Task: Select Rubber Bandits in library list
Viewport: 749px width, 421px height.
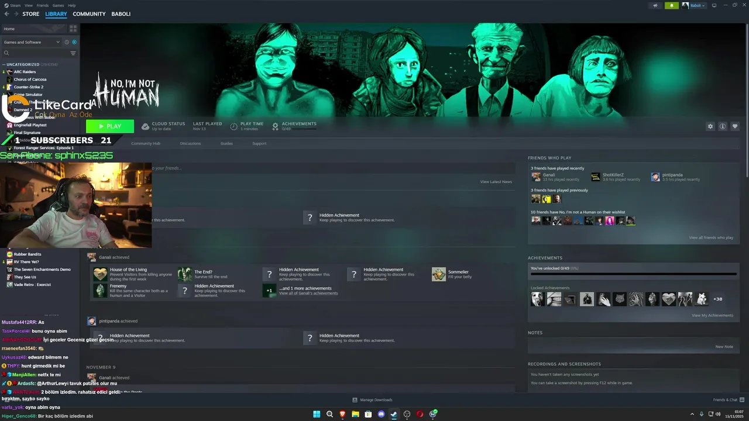Action: [x=27, y=254]
